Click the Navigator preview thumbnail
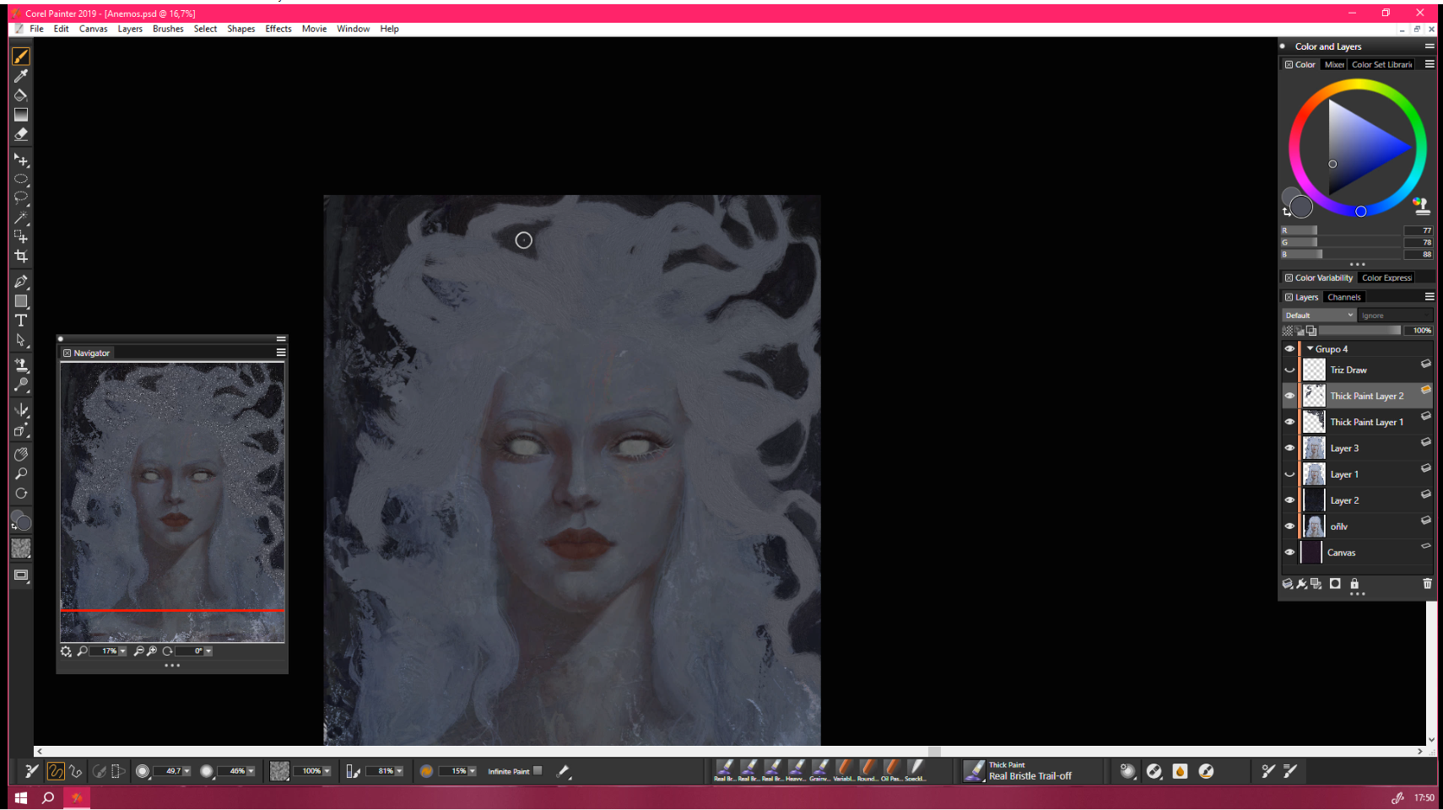This screenshot has width=1443, height=810. [172, 503]
